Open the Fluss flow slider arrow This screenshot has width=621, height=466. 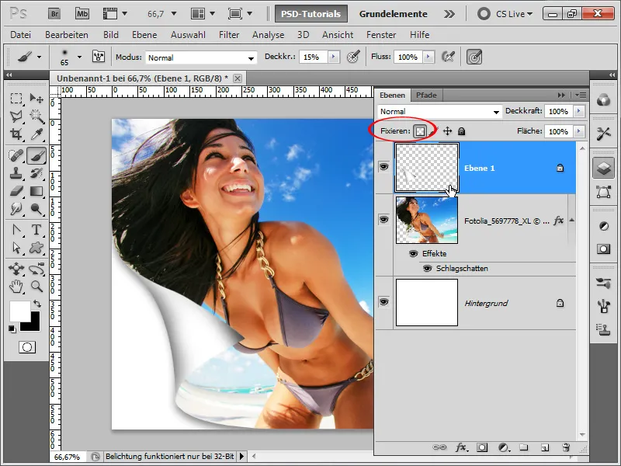428,57
